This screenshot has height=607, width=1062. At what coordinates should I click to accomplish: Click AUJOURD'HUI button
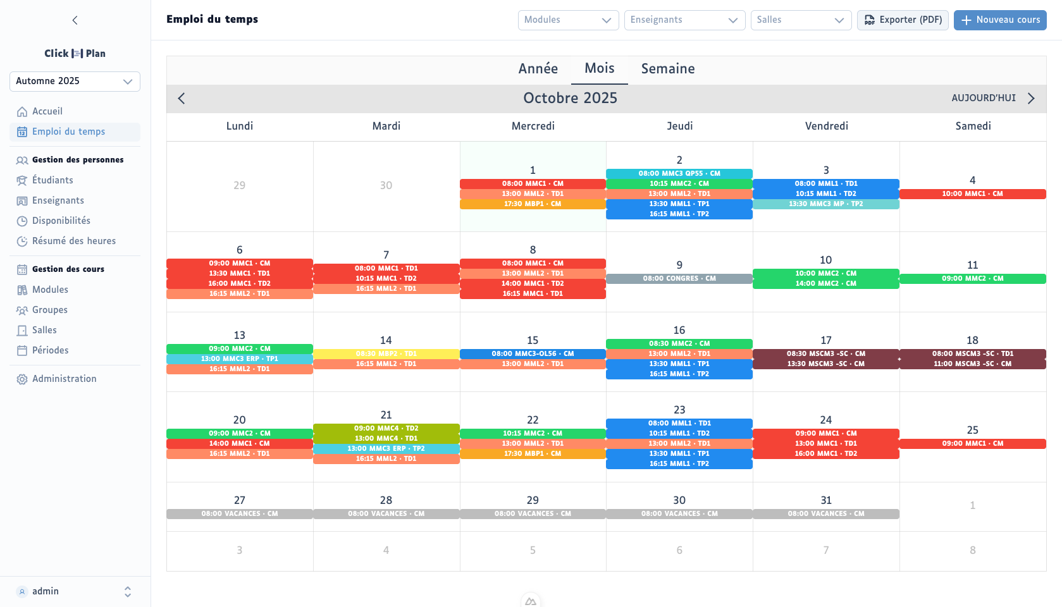[984, 99]
